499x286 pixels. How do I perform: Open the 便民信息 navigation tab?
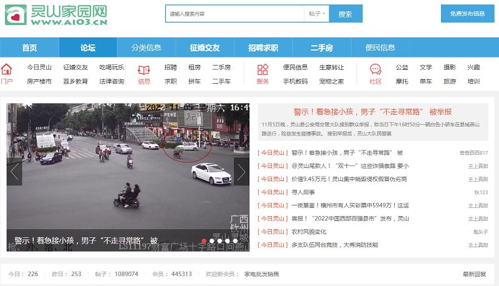coord(380,48)
